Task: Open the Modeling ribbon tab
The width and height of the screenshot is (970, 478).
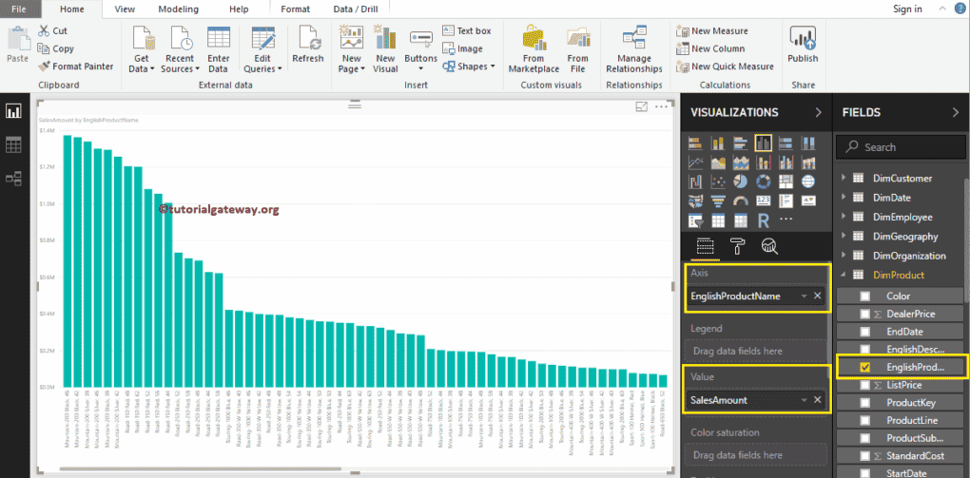Action: 178,10
